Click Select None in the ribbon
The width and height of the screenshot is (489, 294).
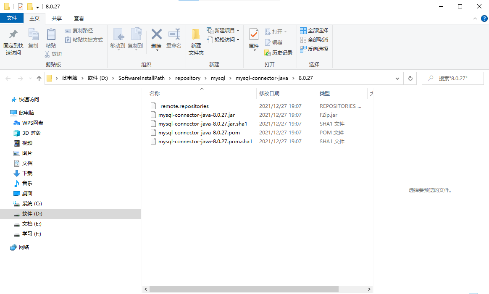(x=314, y=40)
